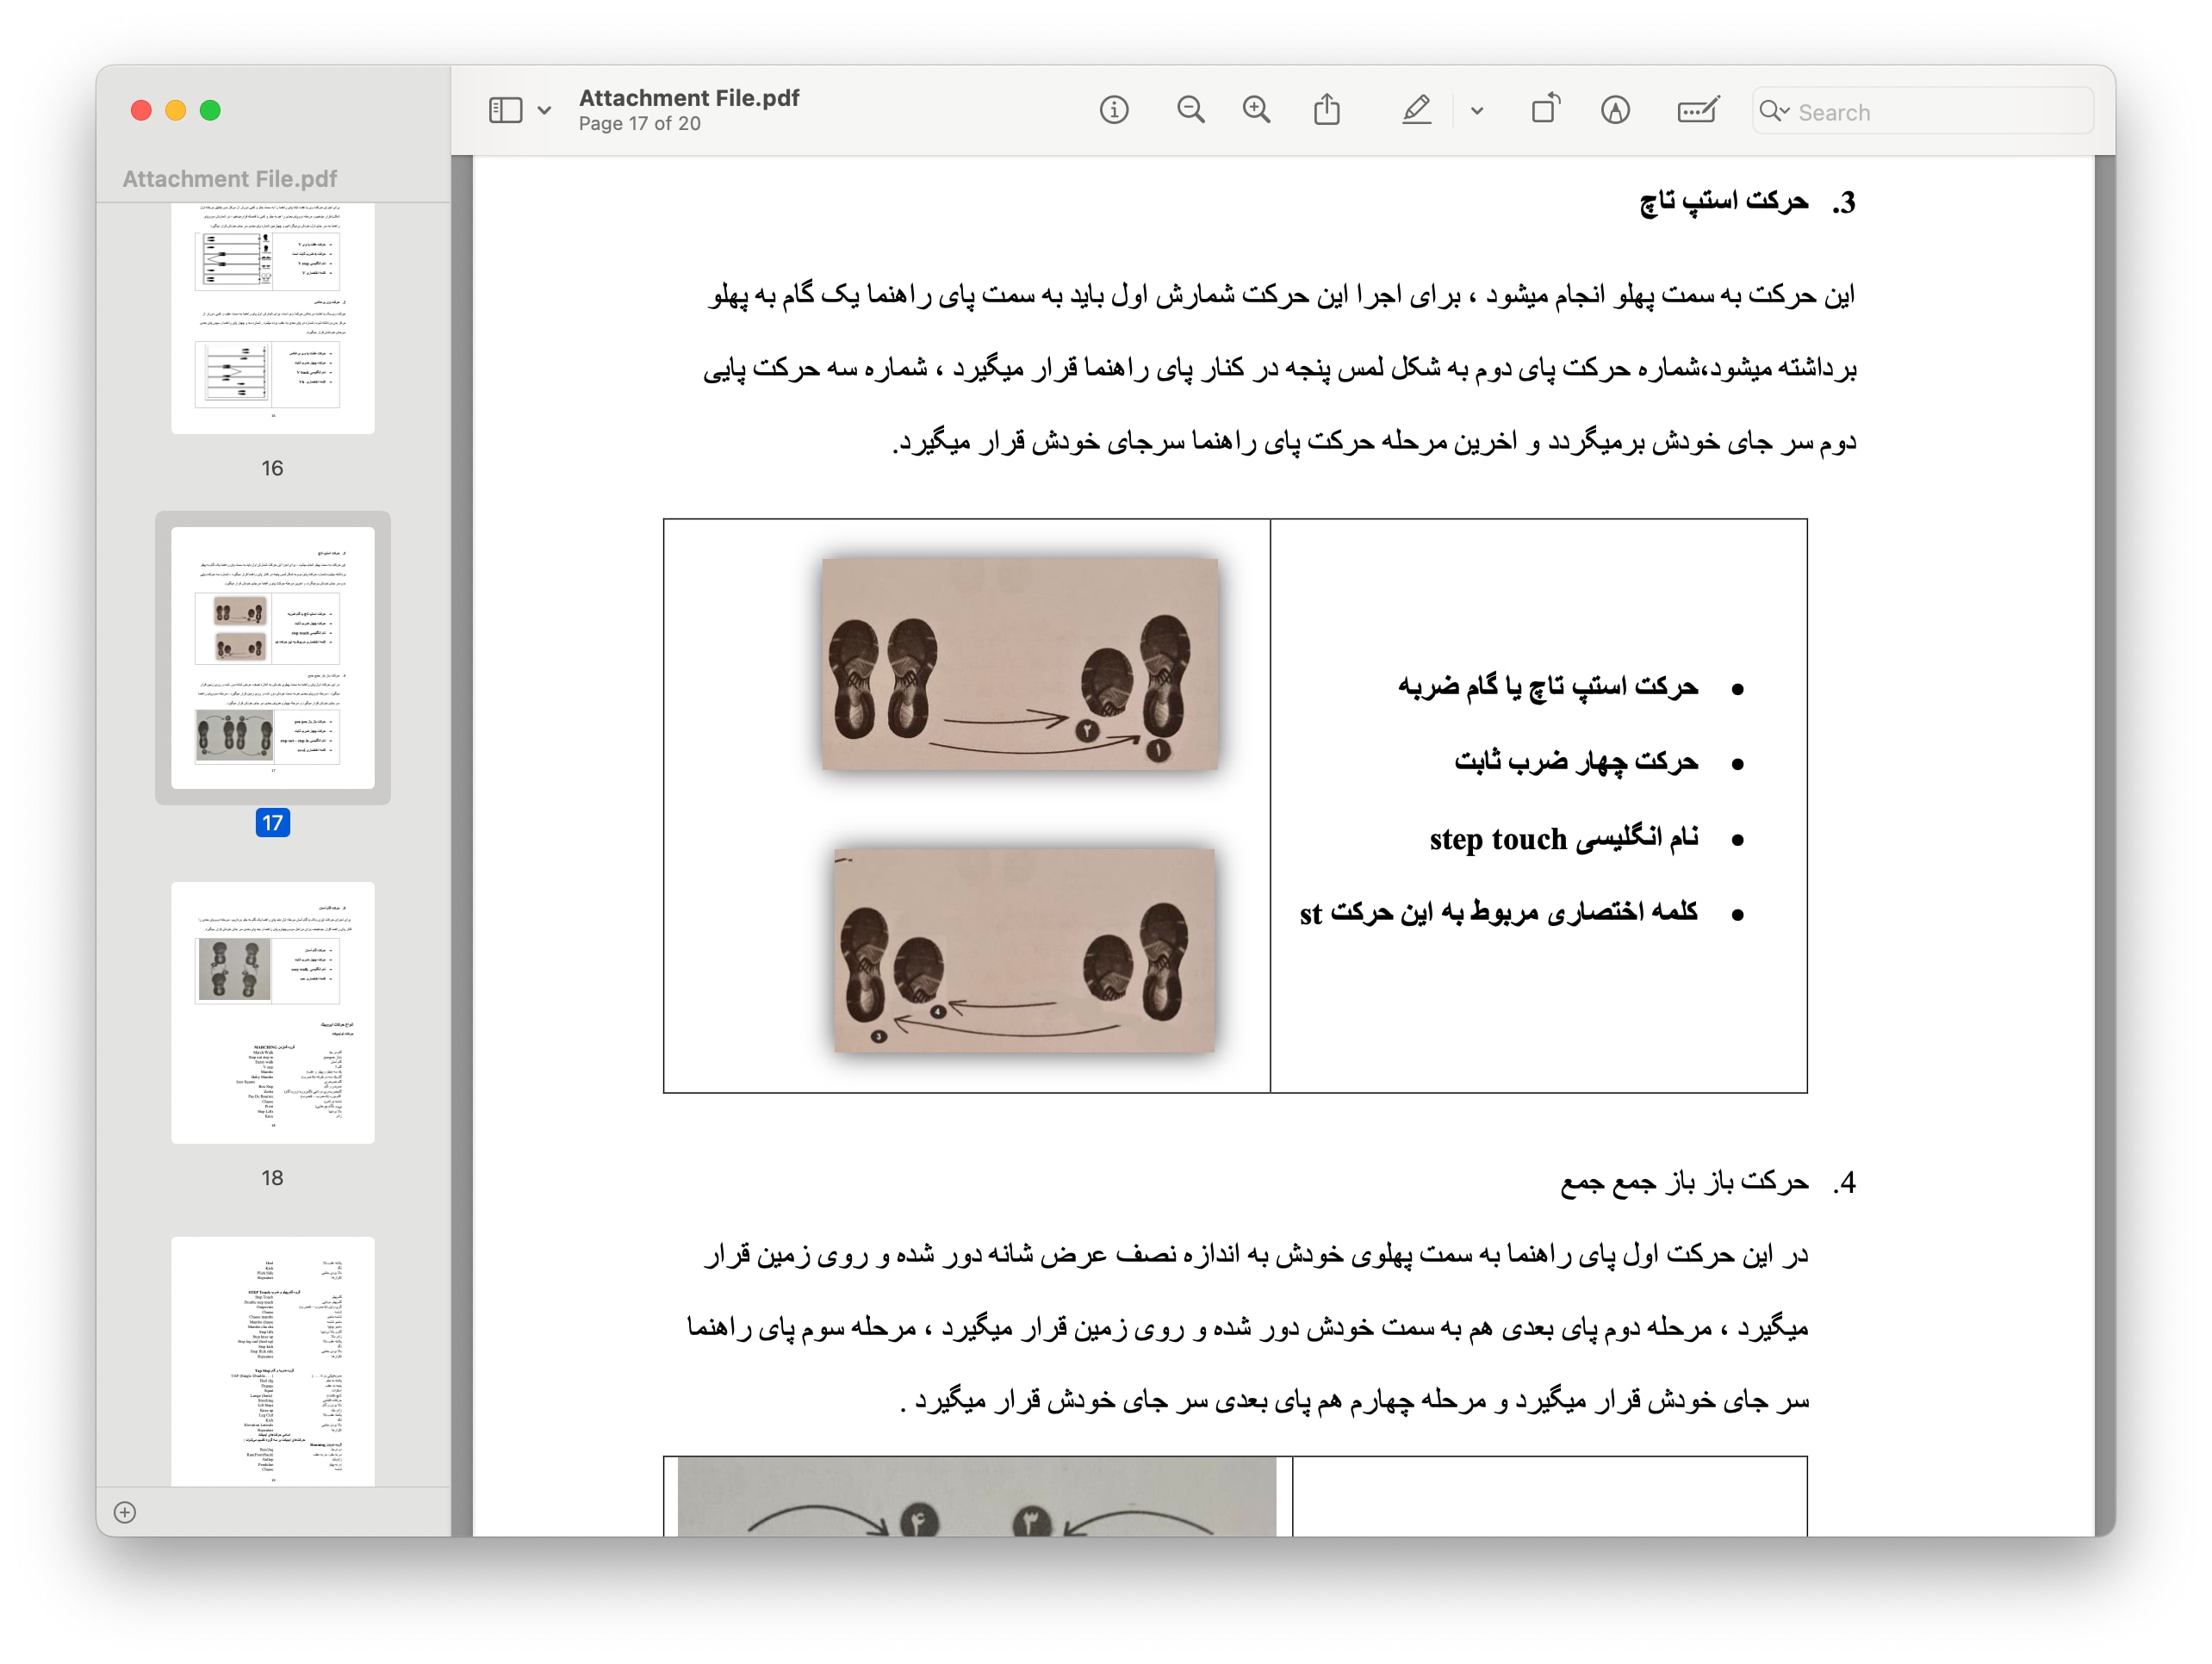2212x1664 pixels.
Task: Minimize the Preview window
Action: point(176,110)
